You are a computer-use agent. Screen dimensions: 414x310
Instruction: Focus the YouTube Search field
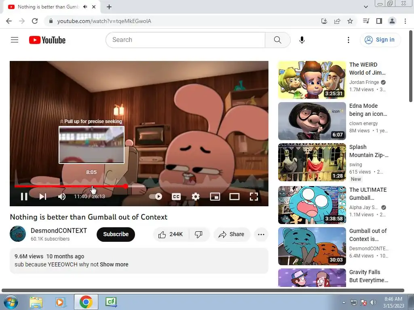tap(185, 40)
